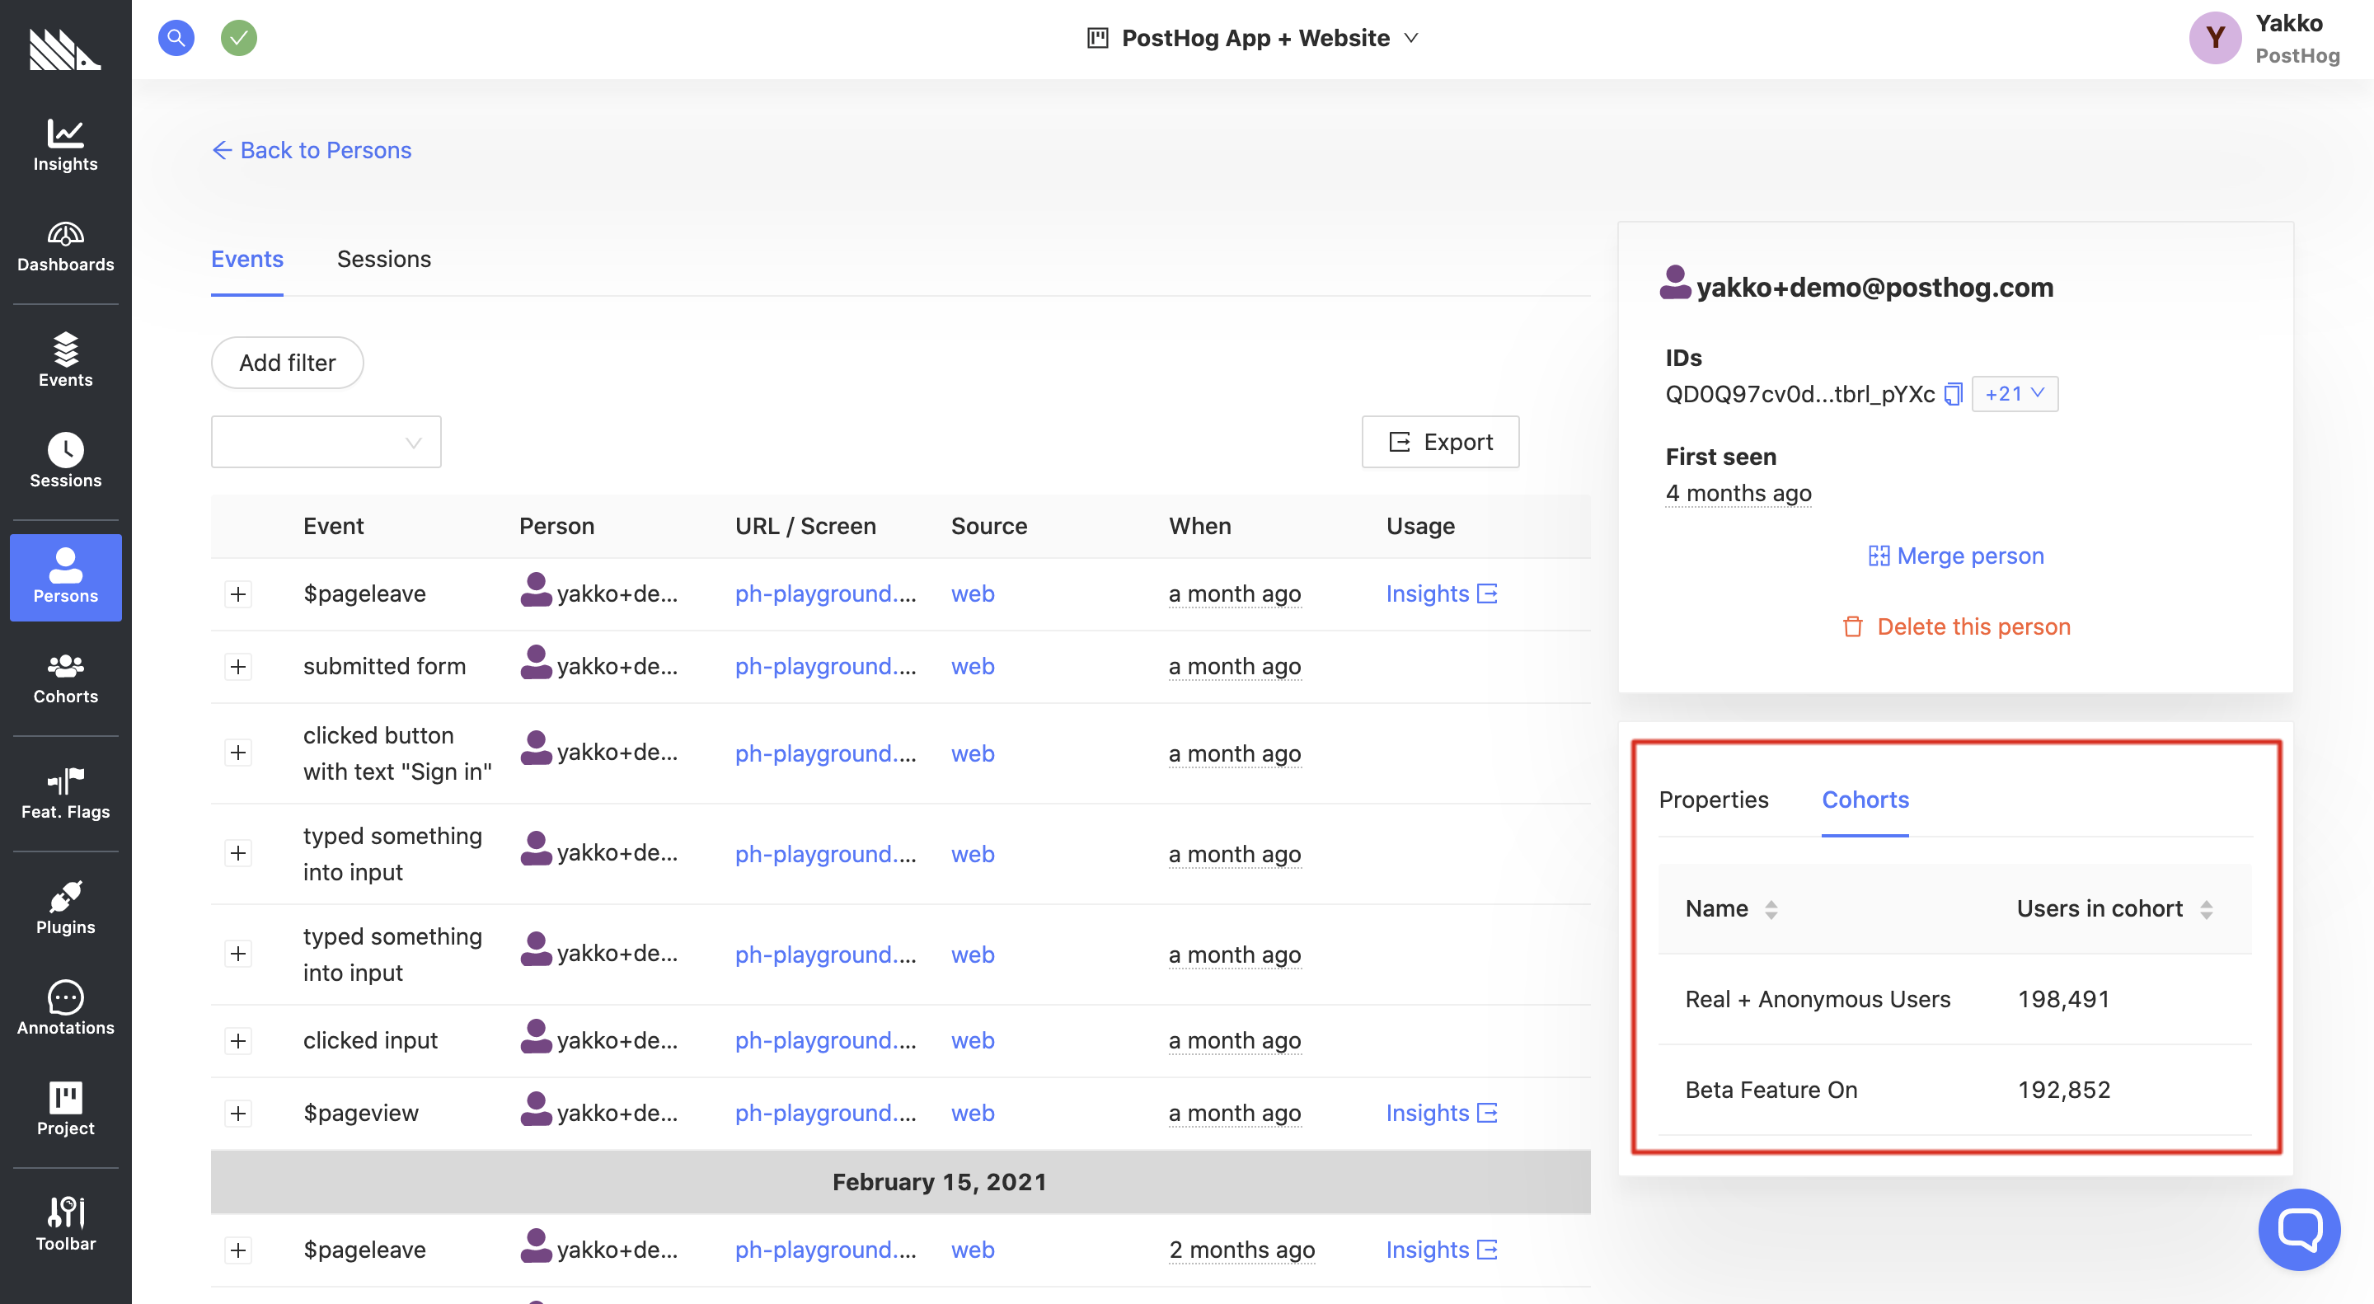The width and height of the screenshot is (2374, 1304).
Task: Sort by Users in cohort
Action: (2114, 908)
